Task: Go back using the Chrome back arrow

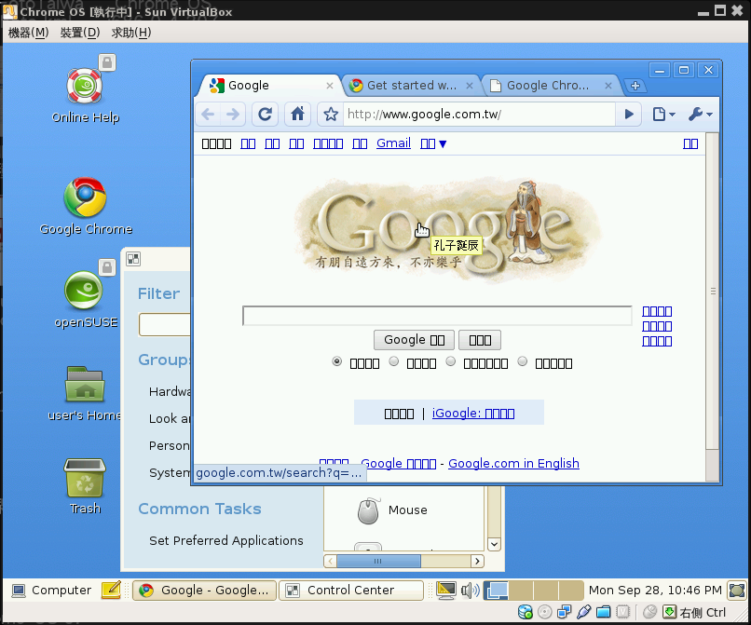Action: (x=208, y=114)
